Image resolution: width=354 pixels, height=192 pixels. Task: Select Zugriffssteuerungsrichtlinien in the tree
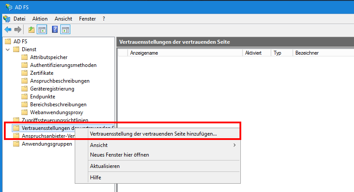click(x=55, y=120)
